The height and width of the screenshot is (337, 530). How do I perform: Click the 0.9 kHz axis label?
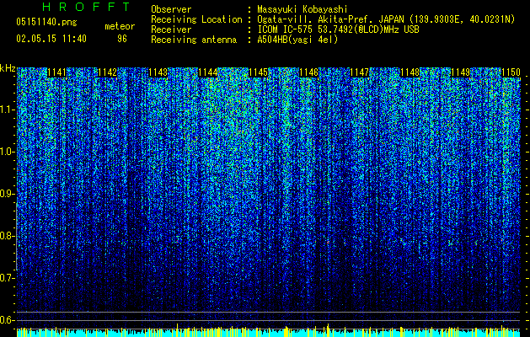pos(7,194)
